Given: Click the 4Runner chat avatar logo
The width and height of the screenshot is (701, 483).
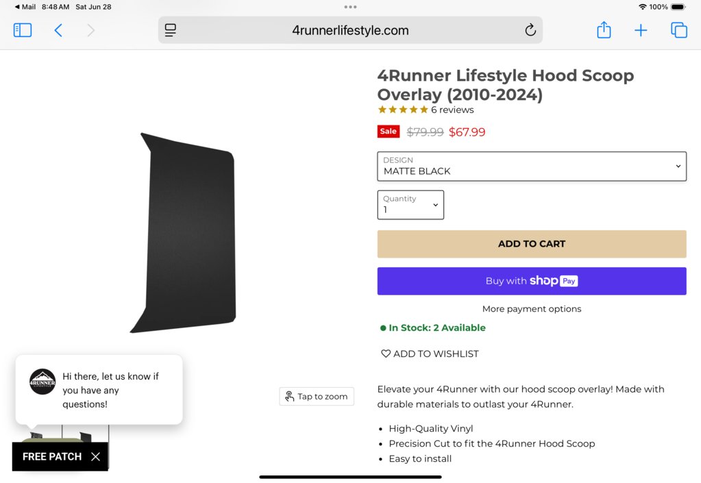Looking at the screenshot, I should pyautogui.click(x=42, y=382).
